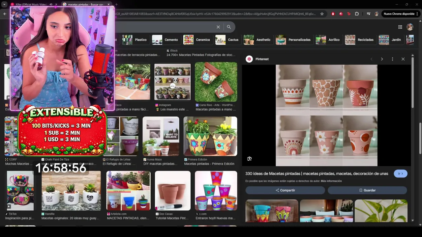Open related image with green leaf plant
The width and height of the screenshot is (422, 237).
381,211
